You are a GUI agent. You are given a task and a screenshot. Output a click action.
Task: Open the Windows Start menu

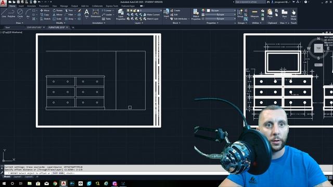(x=4, y=183)
